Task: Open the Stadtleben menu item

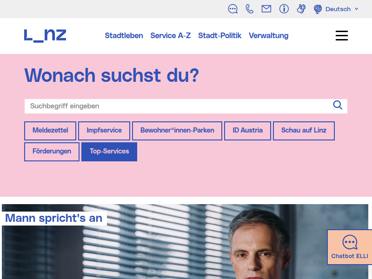Action: (x=124, y=36)
